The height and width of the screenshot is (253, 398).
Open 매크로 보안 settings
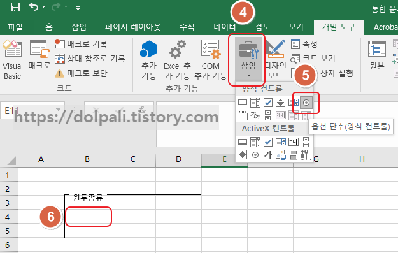[x=82, y=73]
